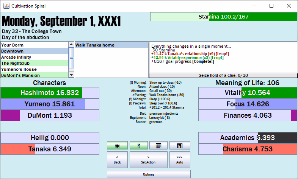Screen dimensions: 298x179
Task: Click the Stamina progress bar
Action: click(x=223, y=17)
